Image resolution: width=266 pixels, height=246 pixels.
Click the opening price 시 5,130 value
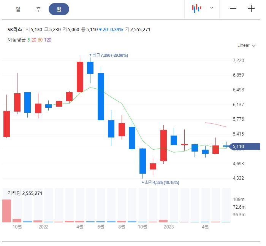(34, 30)
